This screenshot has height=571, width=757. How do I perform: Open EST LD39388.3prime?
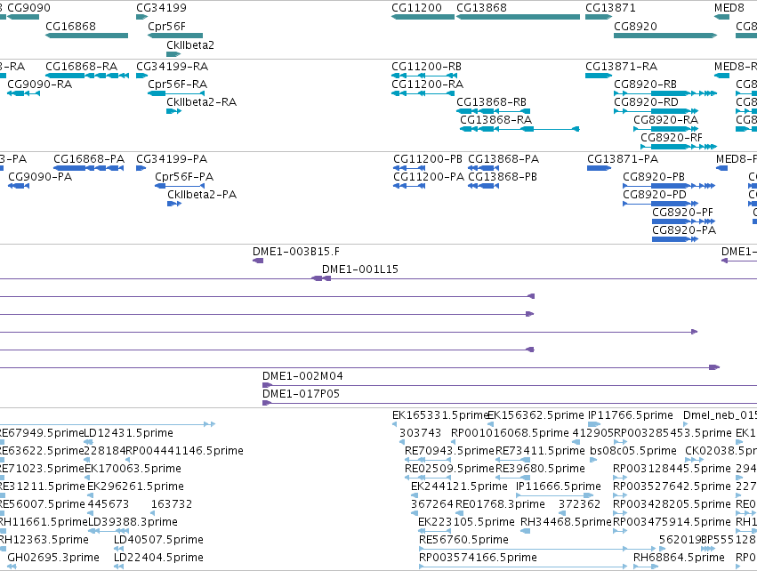tap(109, 531)
